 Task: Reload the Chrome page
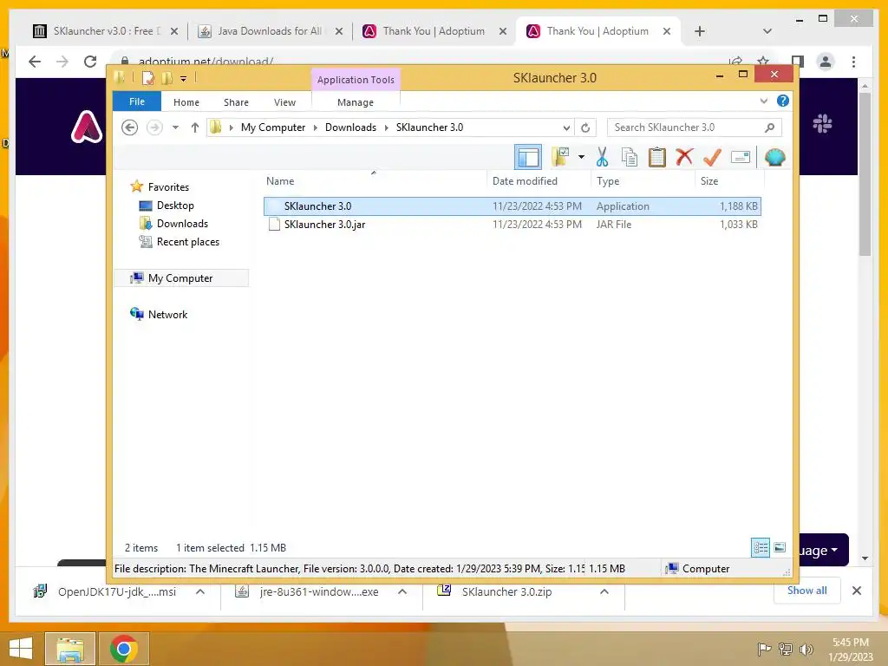coord(90,62)
